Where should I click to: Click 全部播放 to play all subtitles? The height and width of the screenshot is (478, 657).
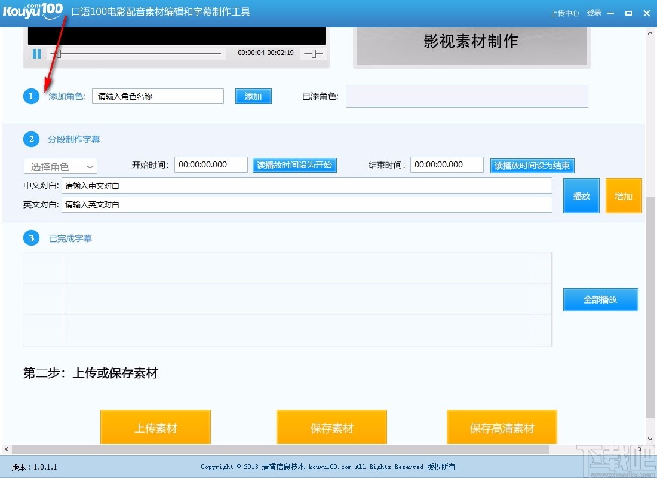[600, 299]
